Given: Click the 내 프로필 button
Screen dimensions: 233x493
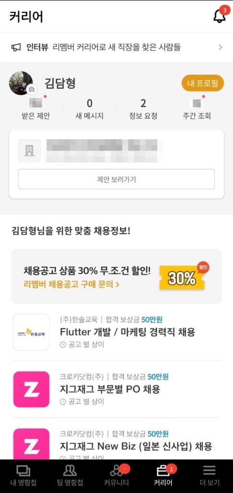Looking at the screenshot, I should (x=203, y=83).
